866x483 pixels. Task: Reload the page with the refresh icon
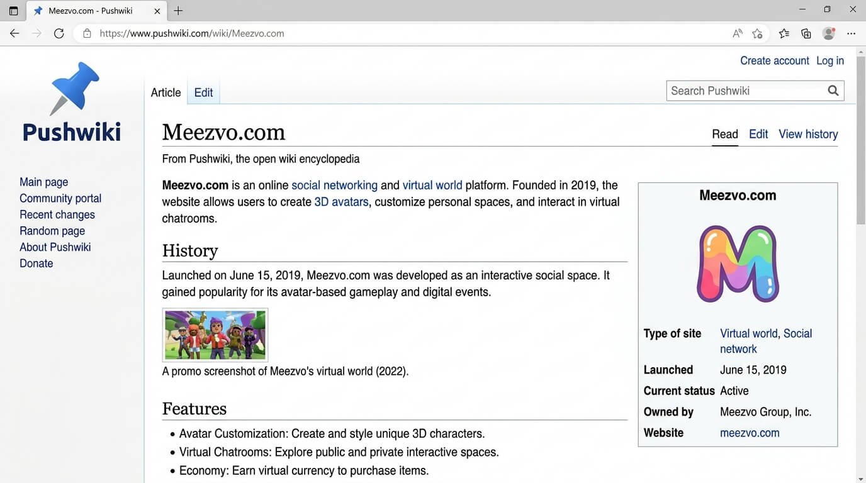(x=59, y=33)
